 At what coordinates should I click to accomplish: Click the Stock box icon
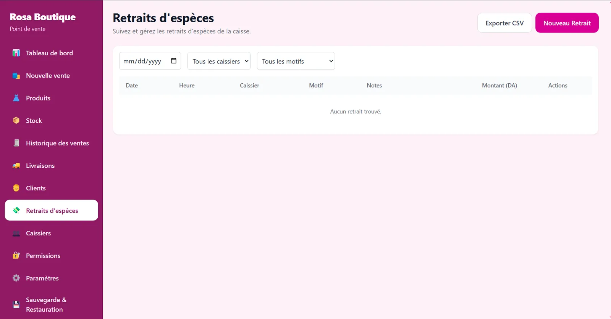[x=16, y=121]
